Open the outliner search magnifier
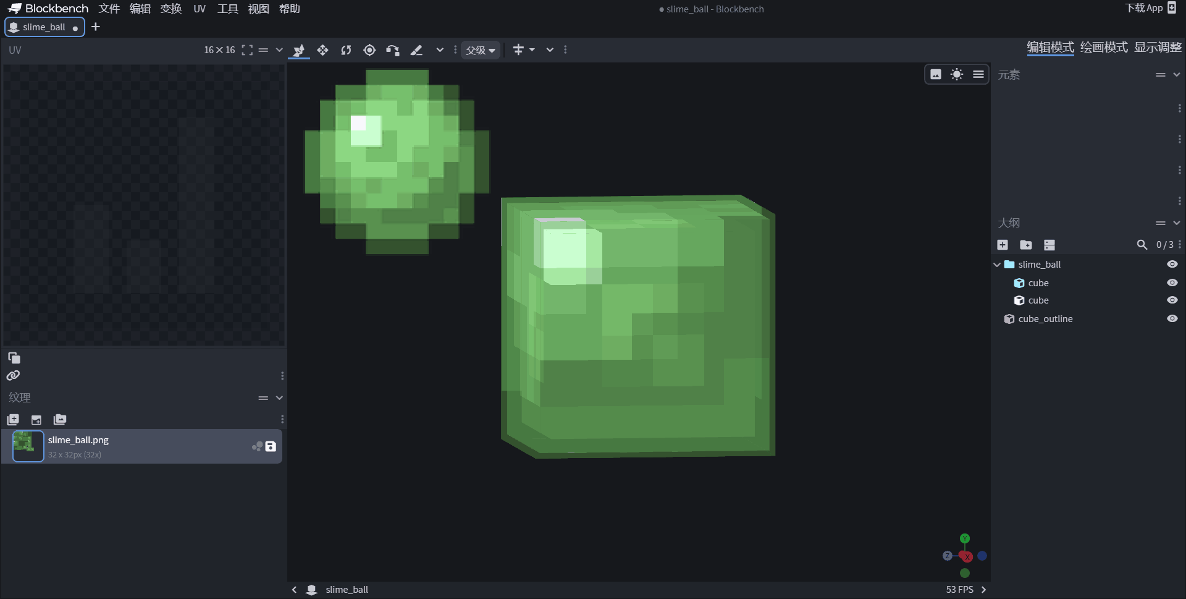The height and width of the screenshot is (599, 1186). pyautogui.click(x=1142, y=245)
